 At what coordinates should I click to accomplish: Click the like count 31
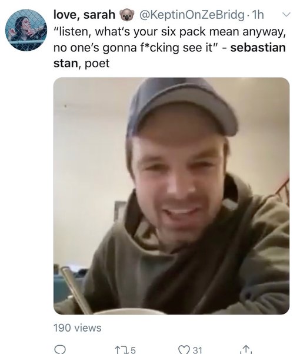pos(198,350)
